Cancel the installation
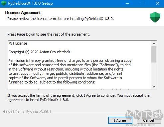164x127 pixels. (x=149, y=120)
